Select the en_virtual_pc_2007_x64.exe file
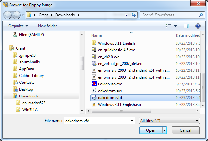 (120, 63)
